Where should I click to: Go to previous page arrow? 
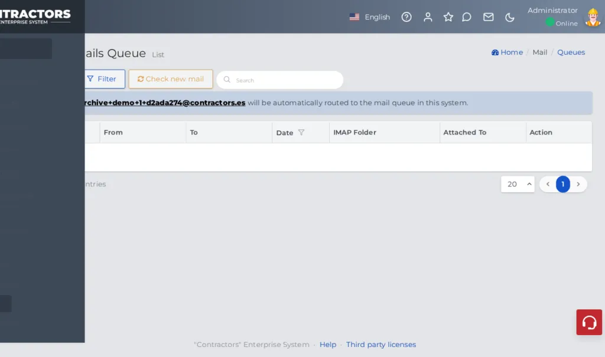coord(548,184)
